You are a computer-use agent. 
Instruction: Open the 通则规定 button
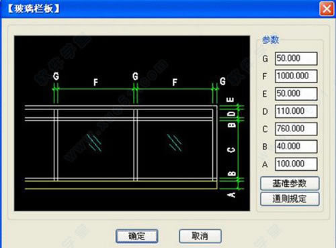(x=290, y=199)
